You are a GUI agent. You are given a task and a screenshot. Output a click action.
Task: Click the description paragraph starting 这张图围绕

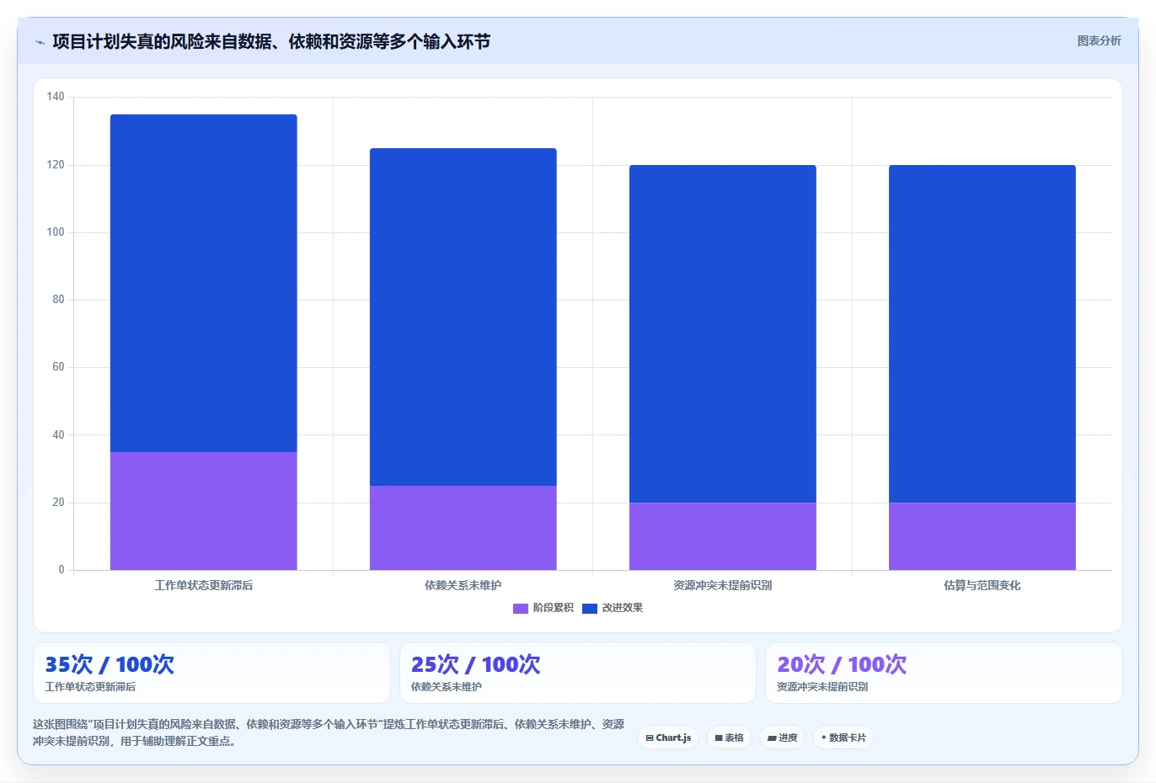[329, 732]
